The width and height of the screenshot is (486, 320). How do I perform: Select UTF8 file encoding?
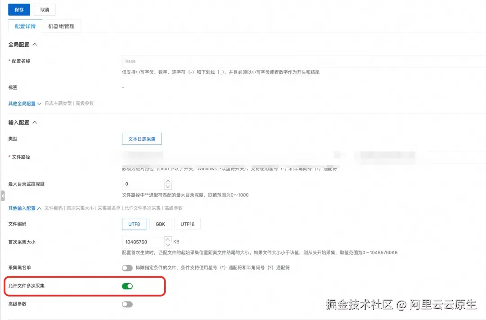pyautogui.click(x=134, y=224)
